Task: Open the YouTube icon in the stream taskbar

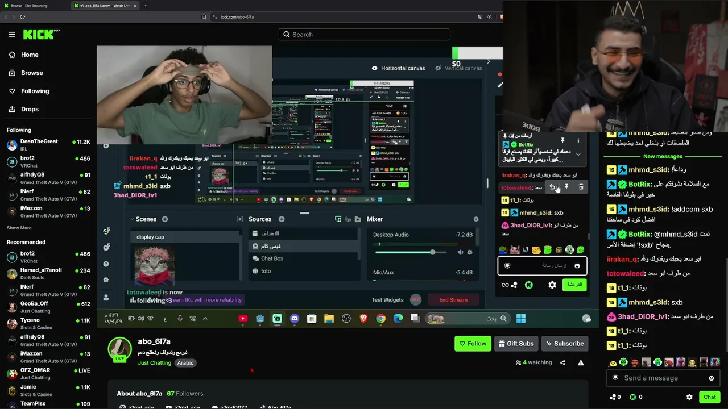Action: point(243,319)
